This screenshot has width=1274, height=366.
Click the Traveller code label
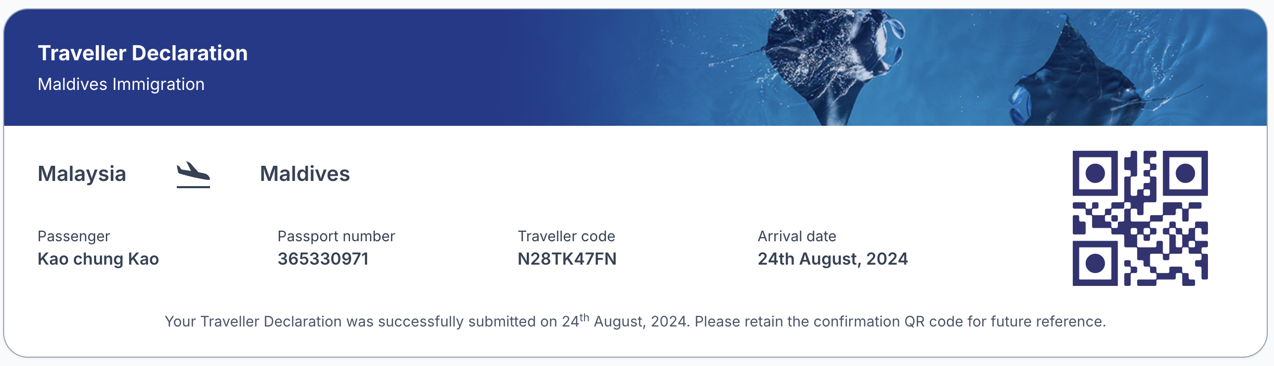pyautogui.click(x=566, y=237)
